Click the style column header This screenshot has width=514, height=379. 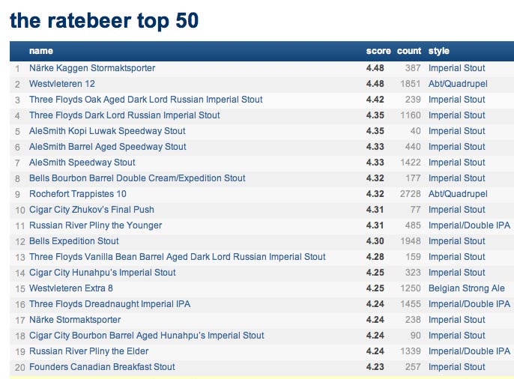[438, 51]
